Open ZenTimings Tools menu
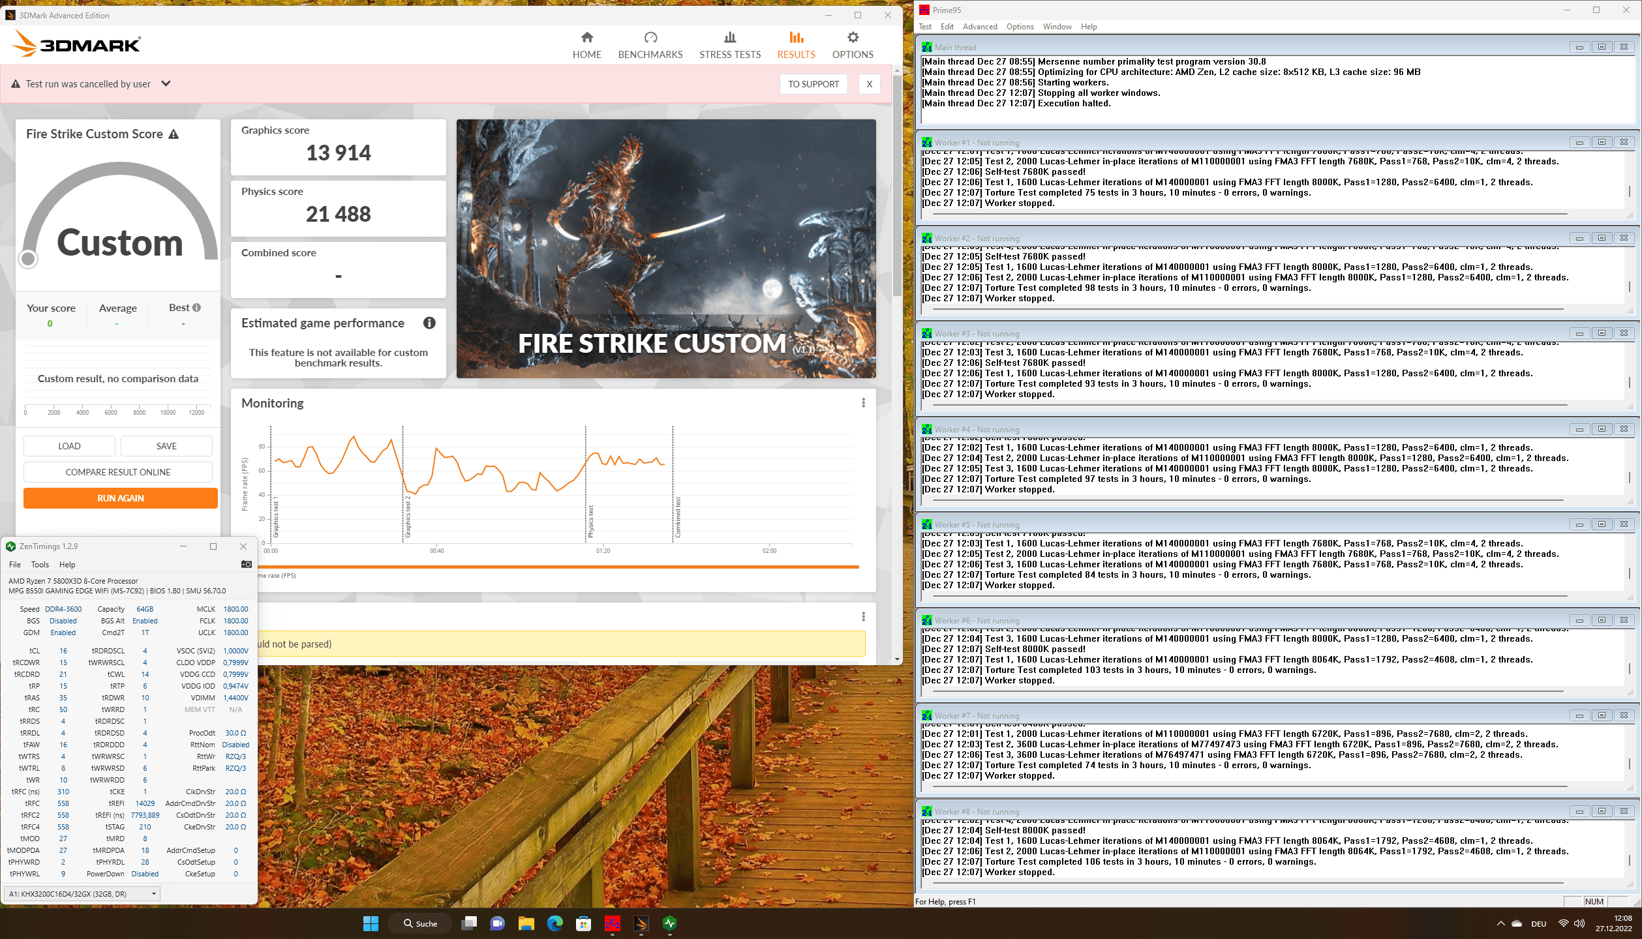1642x939 pixels. (40, 565)
